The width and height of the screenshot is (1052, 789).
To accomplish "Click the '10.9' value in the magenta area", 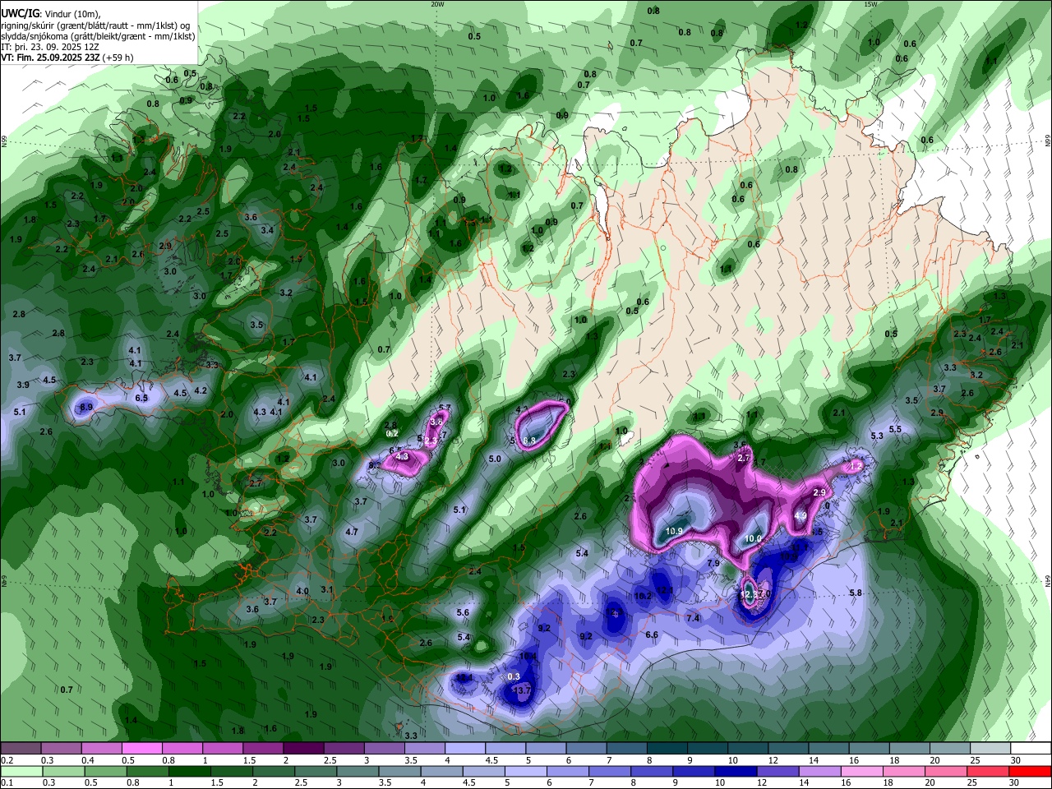I will [x=674, y=532].
